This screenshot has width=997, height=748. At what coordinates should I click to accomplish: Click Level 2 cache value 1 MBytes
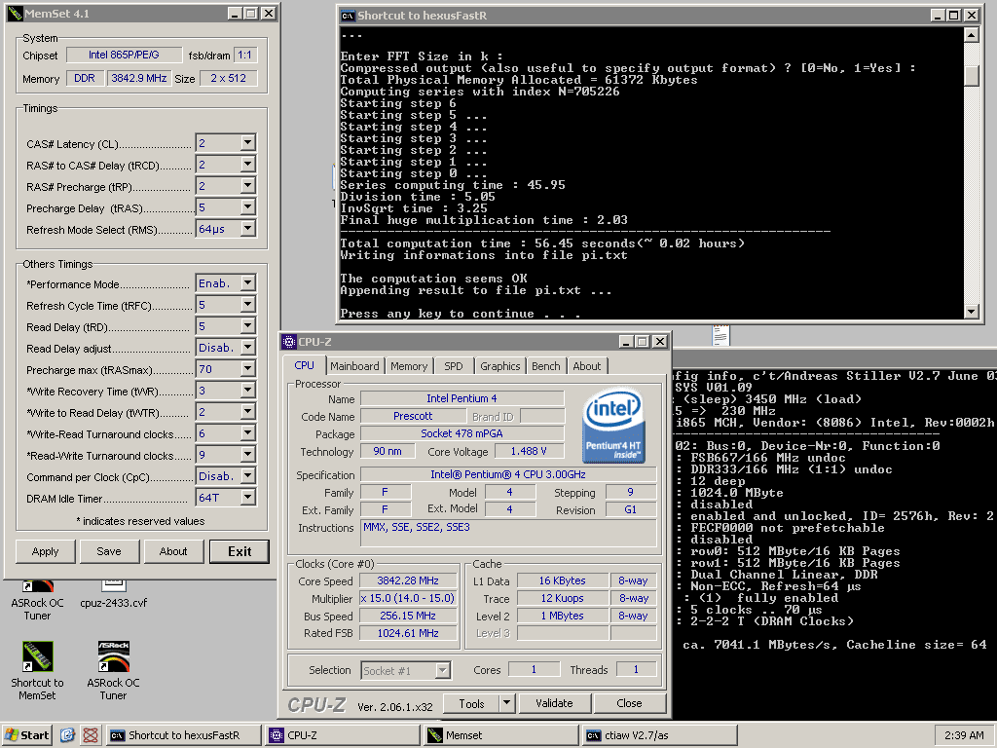pos(562,616)
